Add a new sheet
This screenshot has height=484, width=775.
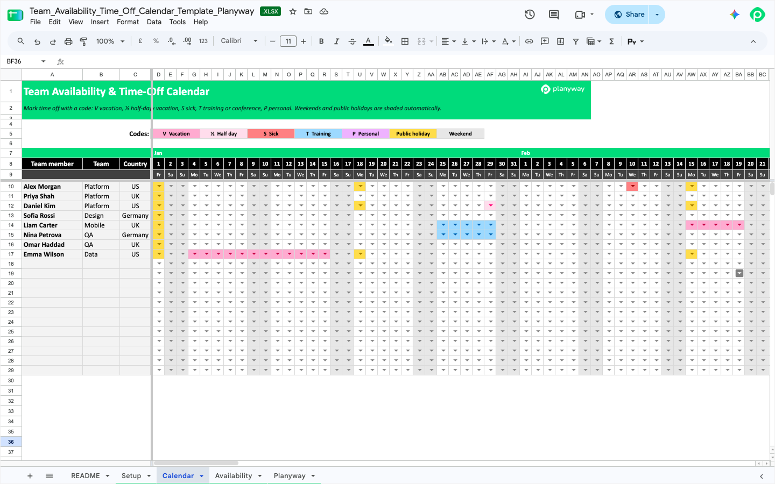pos(30,476)
